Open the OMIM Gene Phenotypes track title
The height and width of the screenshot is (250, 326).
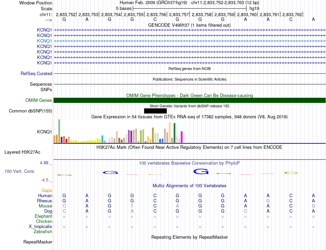click(x=190, y=95)
